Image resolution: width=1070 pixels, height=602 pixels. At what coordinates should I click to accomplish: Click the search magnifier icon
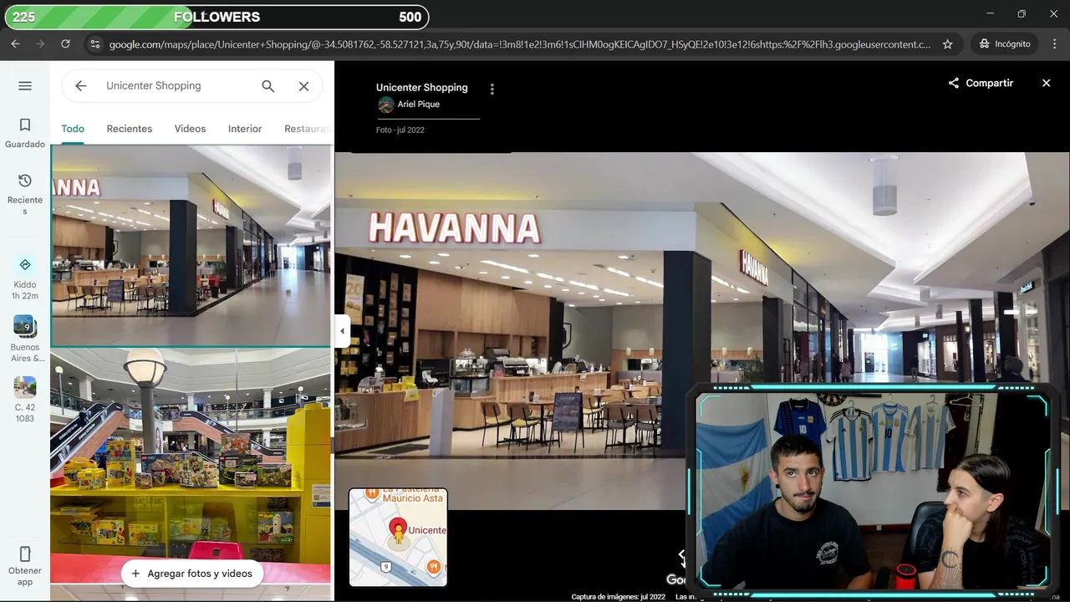(267, 85)
